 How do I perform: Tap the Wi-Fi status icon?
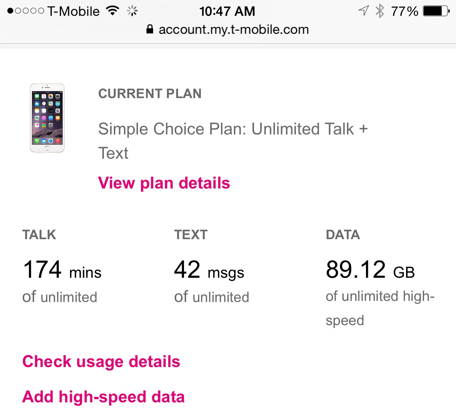[x=112, y=11]
